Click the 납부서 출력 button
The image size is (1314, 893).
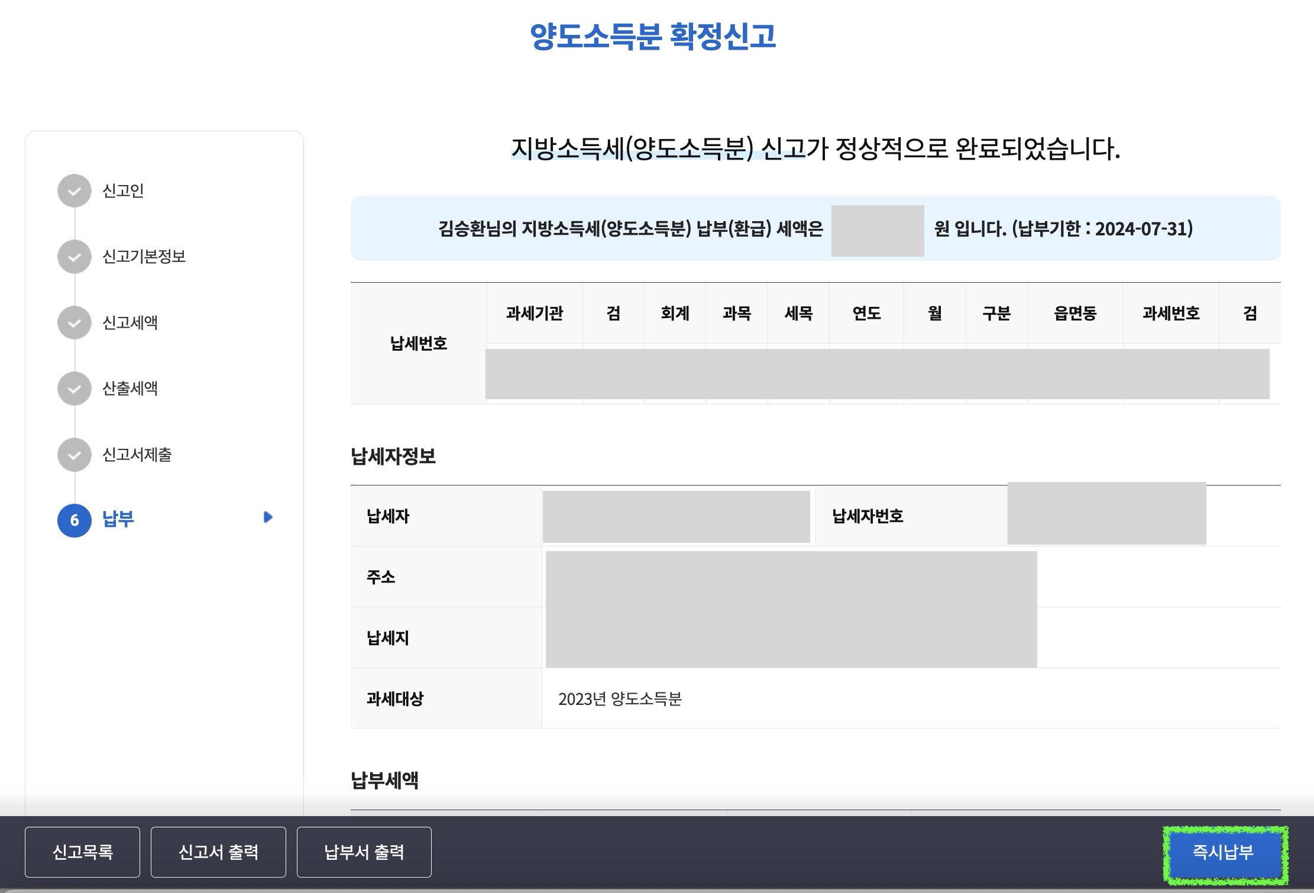[x=364, y=852]
